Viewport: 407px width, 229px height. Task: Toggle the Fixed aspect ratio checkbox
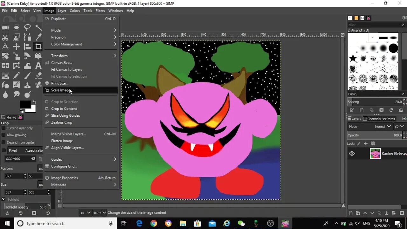(x=3, y=150)
